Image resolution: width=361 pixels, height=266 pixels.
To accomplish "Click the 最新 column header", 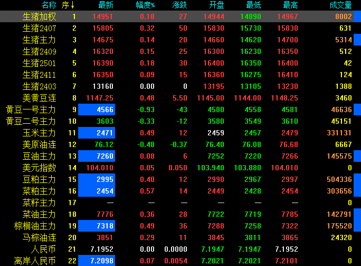I will click(x=106, y=5).
